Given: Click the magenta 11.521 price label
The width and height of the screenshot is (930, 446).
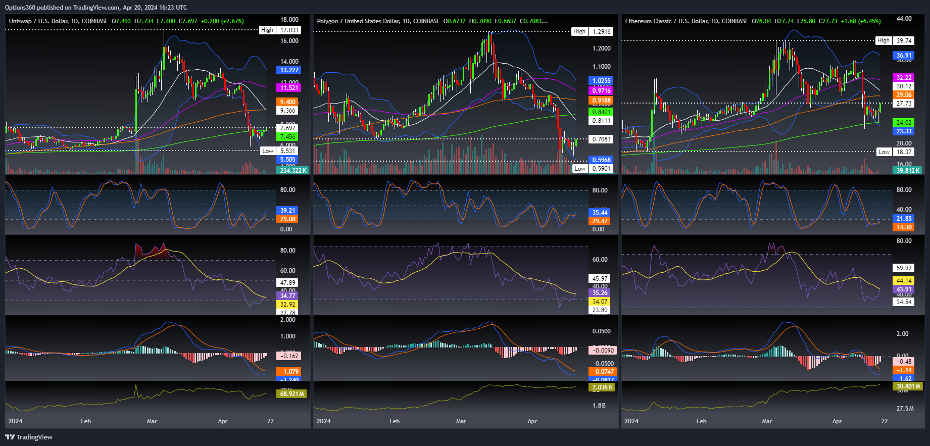Looking at the screenshot, I should tap(289, 88).
